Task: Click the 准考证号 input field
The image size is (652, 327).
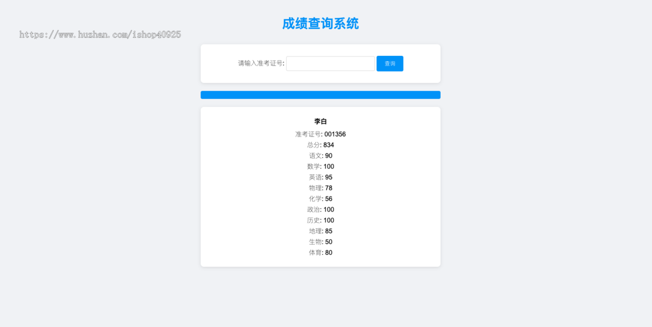Action: point(330,63)
